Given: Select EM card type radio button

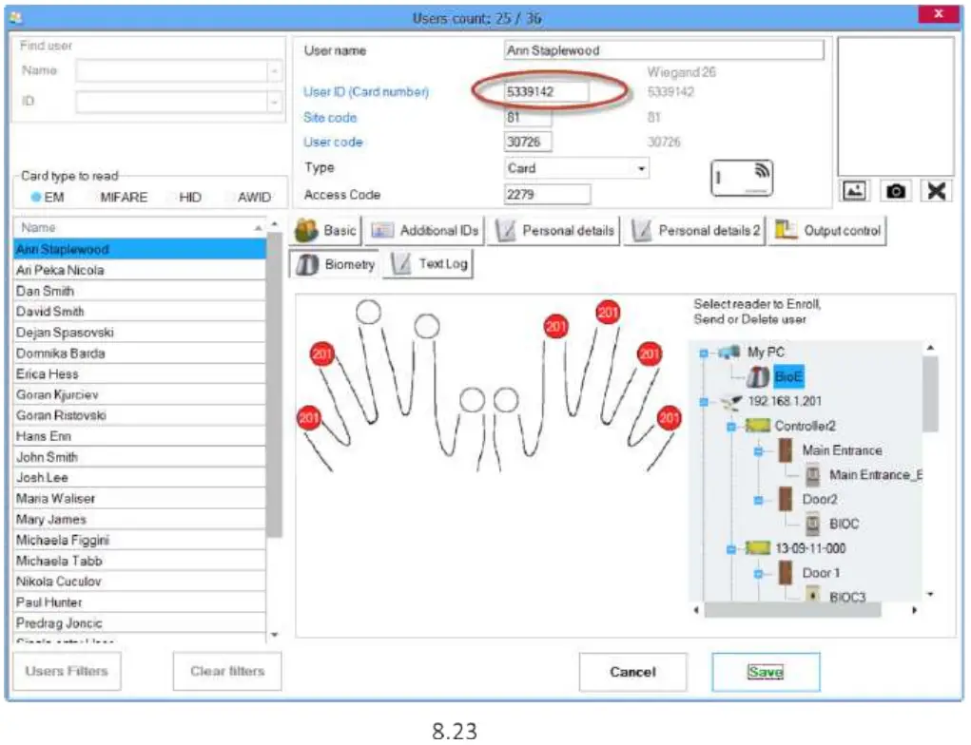Looking at the screenshot, I should click(x=37, y=198).
